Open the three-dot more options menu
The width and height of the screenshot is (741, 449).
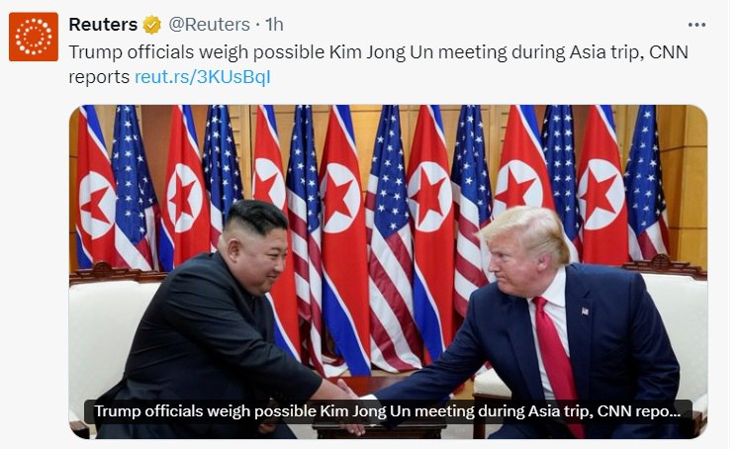[696, 25]
